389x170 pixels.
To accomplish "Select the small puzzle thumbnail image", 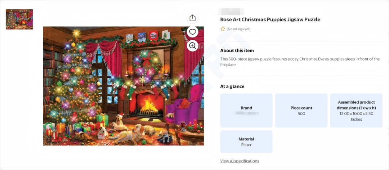I will pos(19,19).
